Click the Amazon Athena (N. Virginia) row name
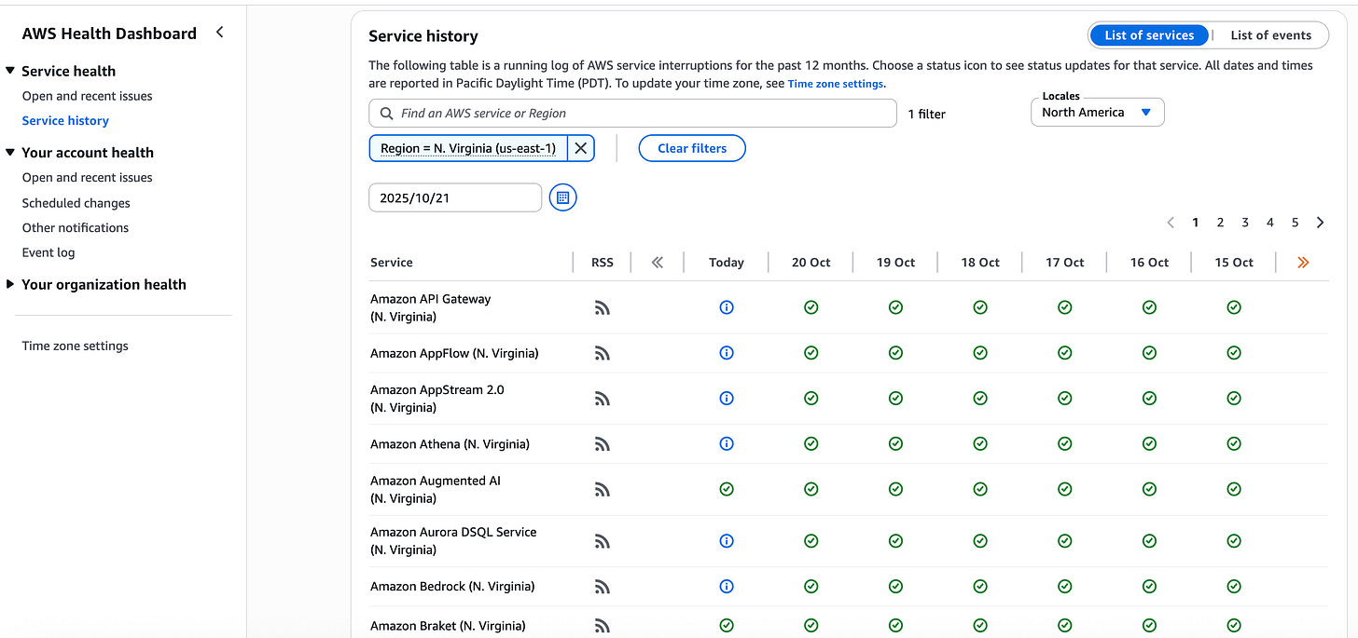Viewport: 1358px width, 638px height. tap(450, 444)
